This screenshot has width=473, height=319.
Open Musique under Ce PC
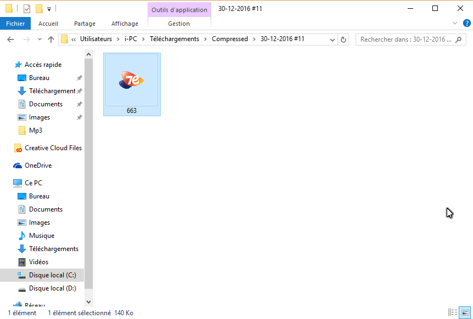(x=42, y=236)
